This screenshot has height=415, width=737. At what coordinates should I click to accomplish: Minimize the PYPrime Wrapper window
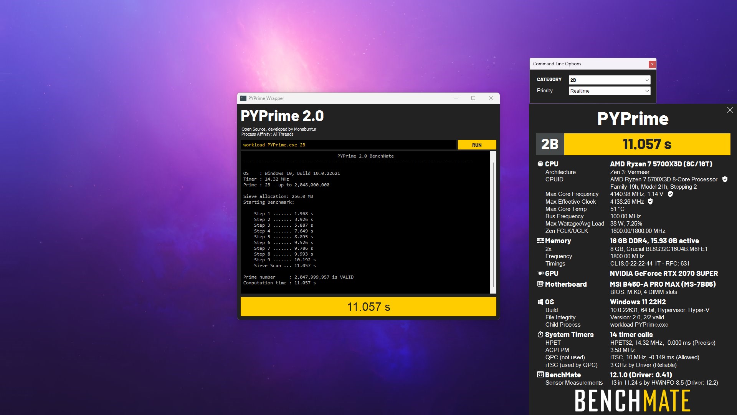tap(456, 98)
